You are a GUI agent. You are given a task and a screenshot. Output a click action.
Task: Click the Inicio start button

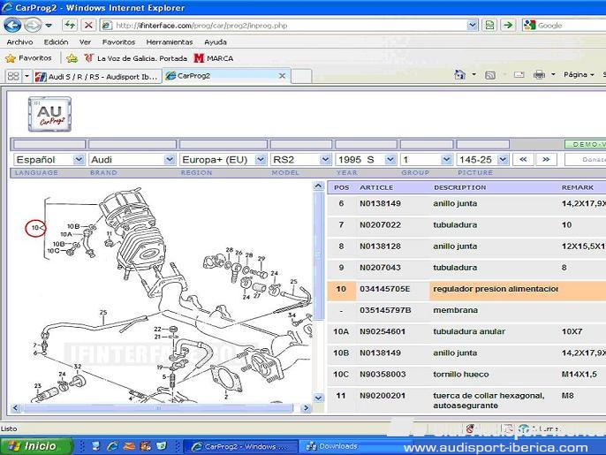pyautogui.click(x=36, y=446)
